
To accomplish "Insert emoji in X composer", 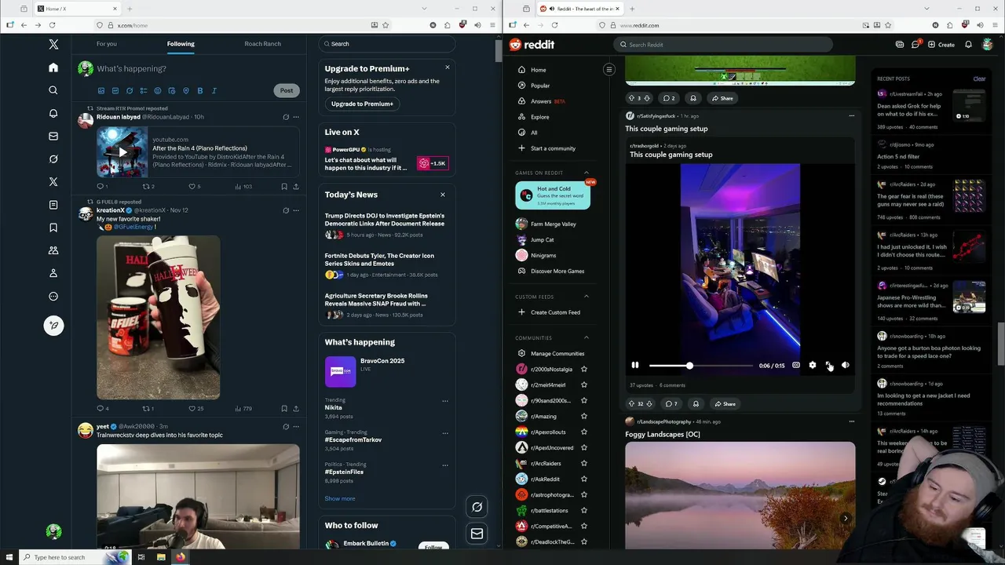I will click(x=158, y=91).
